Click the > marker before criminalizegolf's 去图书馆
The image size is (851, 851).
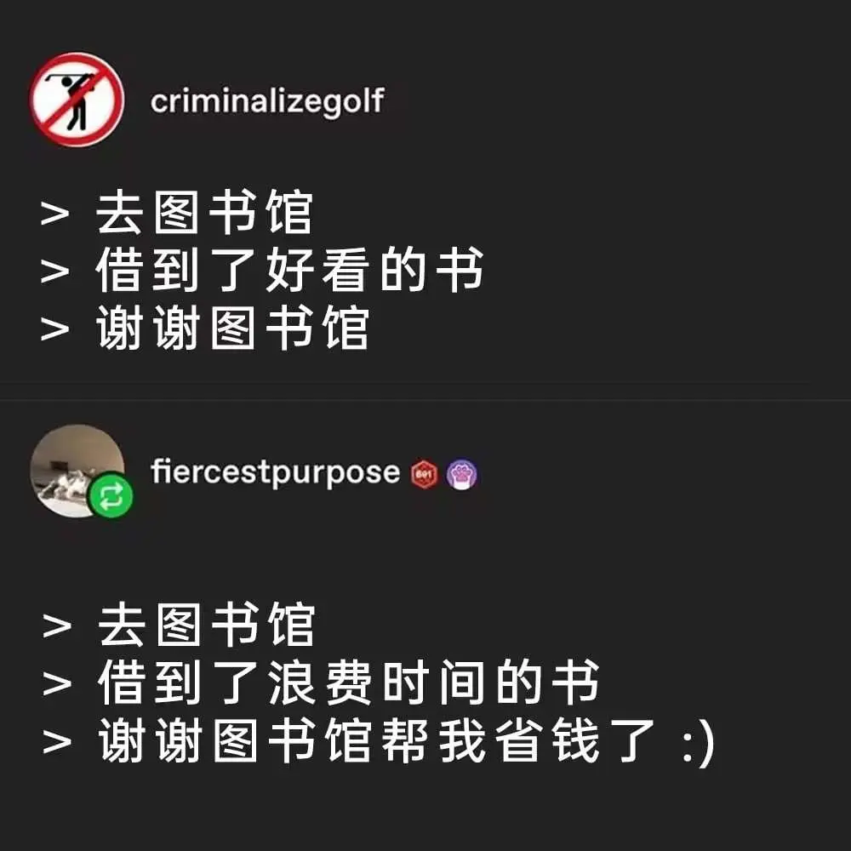pyautogui.click(x=55, y=214)
